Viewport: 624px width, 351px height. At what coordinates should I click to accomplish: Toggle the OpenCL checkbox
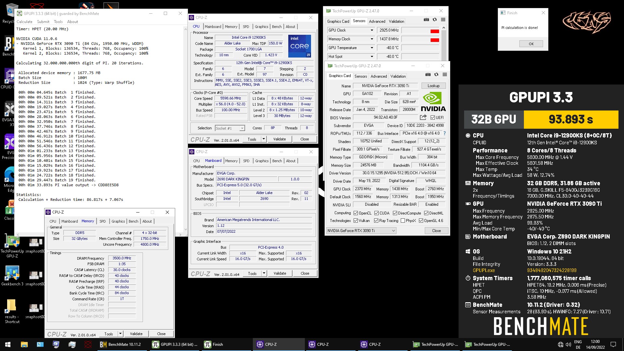(x=356, y=213)
